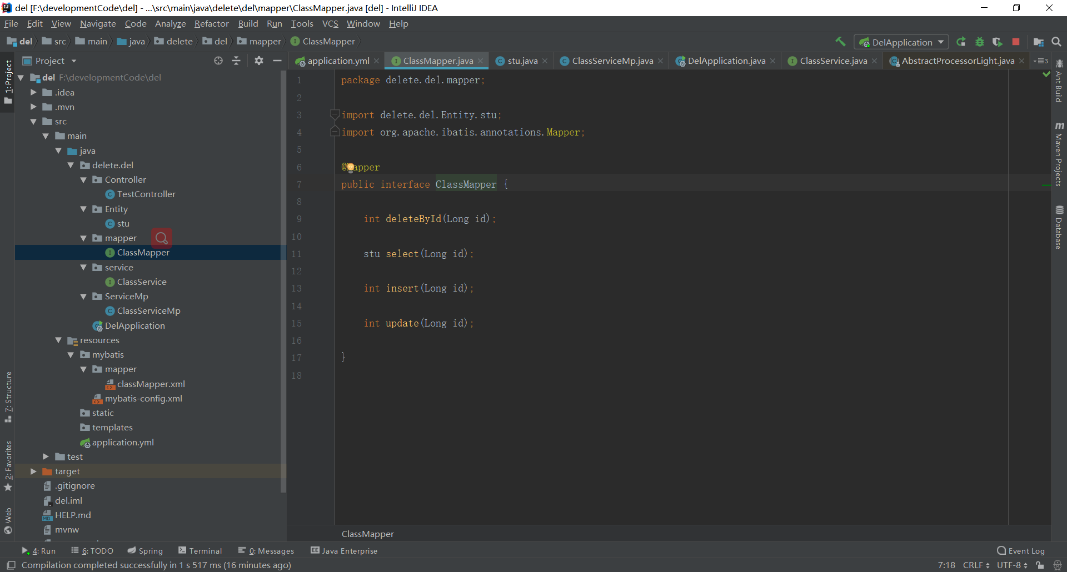
Task: Open the Build menu
Action: click(x=248, y=23)
